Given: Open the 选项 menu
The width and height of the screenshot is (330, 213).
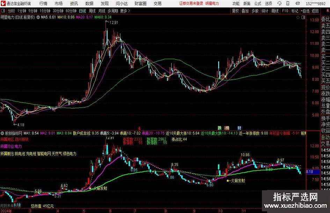Looking at the screenshot, I should [x=268, y=3].
